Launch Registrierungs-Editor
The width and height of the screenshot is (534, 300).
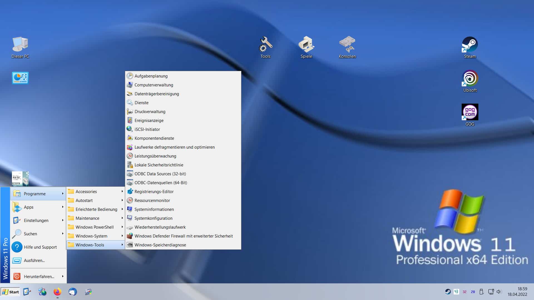pos(183,191)
